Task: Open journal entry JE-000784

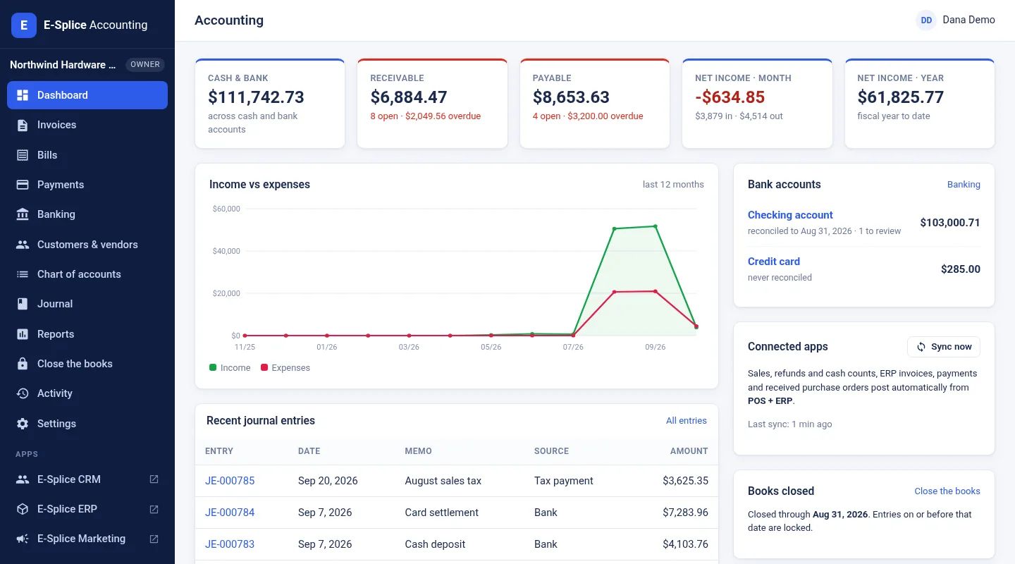Action: pyautogui.click(x=230, y=513)
